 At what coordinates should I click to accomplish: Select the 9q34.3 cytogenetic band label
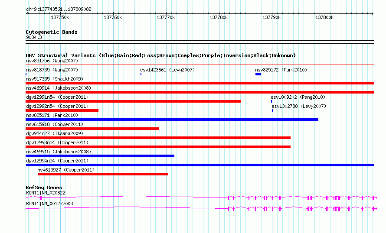[34, 37]
